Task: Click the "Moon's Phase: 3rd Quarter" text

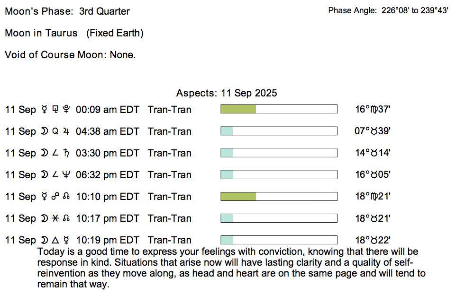Action: [67, 11]
